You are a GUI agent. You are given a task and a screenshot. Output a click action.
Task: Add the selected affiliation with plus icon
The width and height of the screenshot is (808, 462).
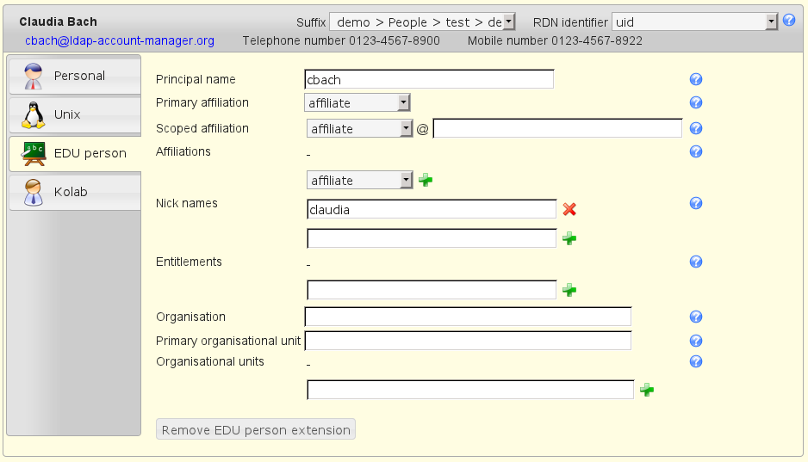click(x=426, y=181)
